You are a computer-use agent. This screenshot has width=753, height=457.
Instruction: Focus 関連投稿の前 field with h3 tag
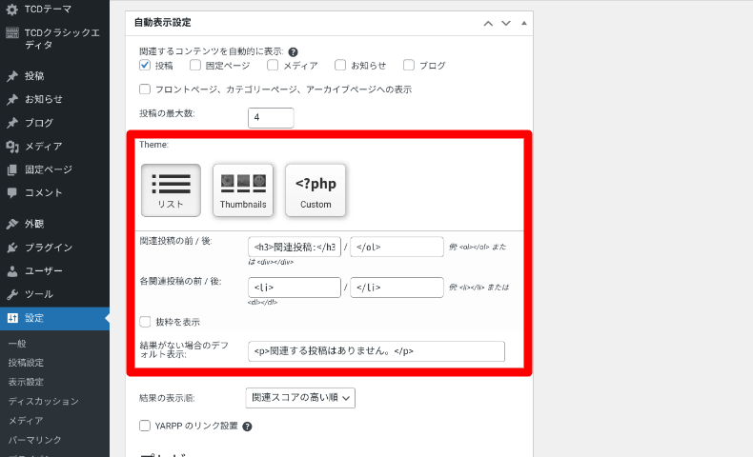pyautogui.click(x=295, y=247)
